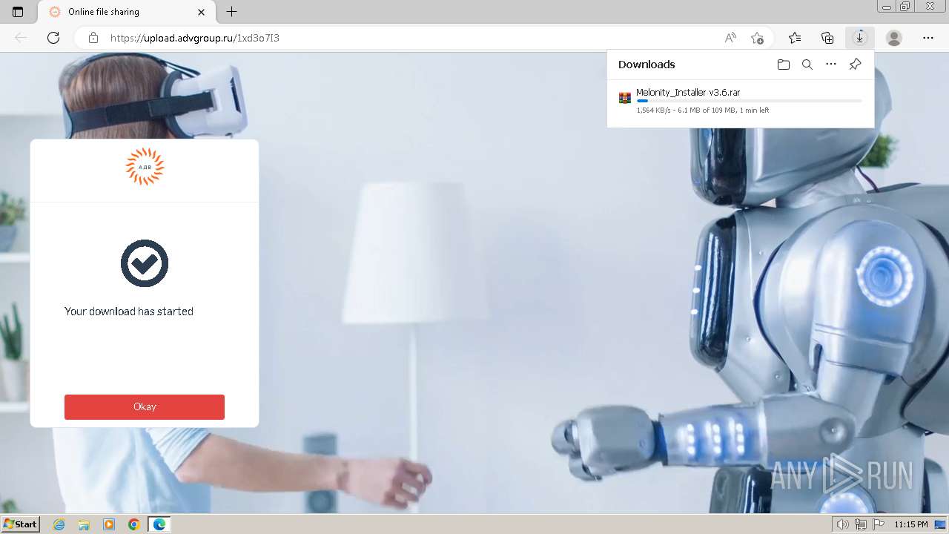Screen dimensions: 949x534
Task: View site information lock icon
Action: (x=93, y=38)
